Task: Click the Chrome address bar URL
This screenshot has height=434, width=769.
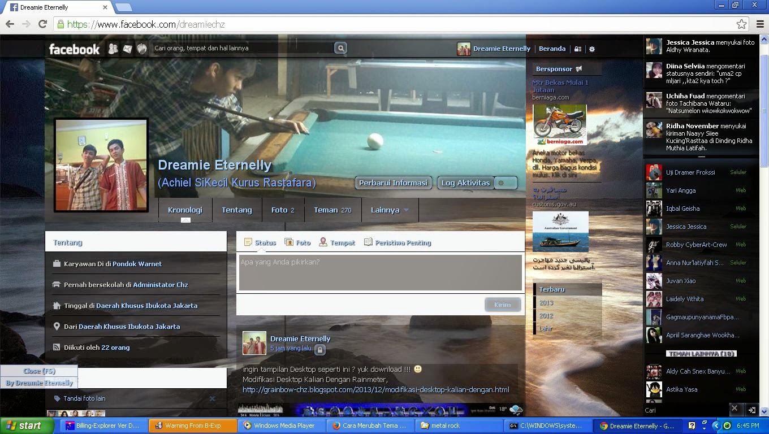Action: [146, 24]
